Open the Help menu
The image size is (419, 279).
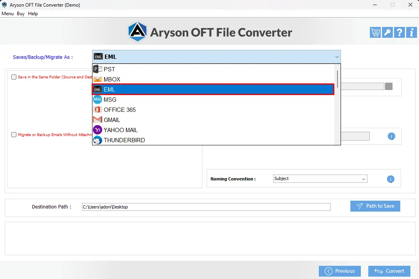(x=33, y=14)
